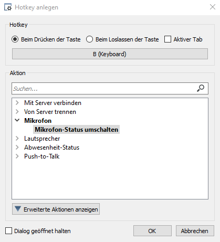The height and width of the screenshot is (242, 220).
Task: Confirm with the OK button
Action: click(x=152, y=231)
